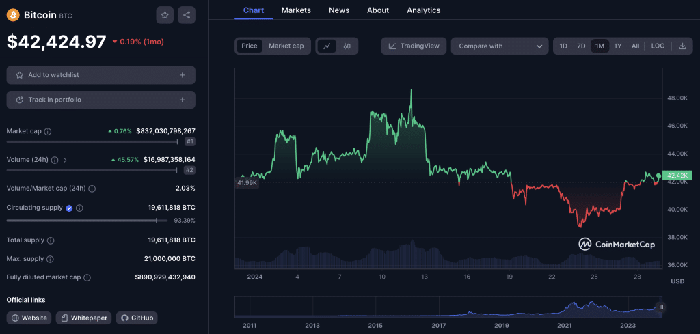Toggle chart to Price view
This screenshot has height=334, width=700.
pos(250,46)
